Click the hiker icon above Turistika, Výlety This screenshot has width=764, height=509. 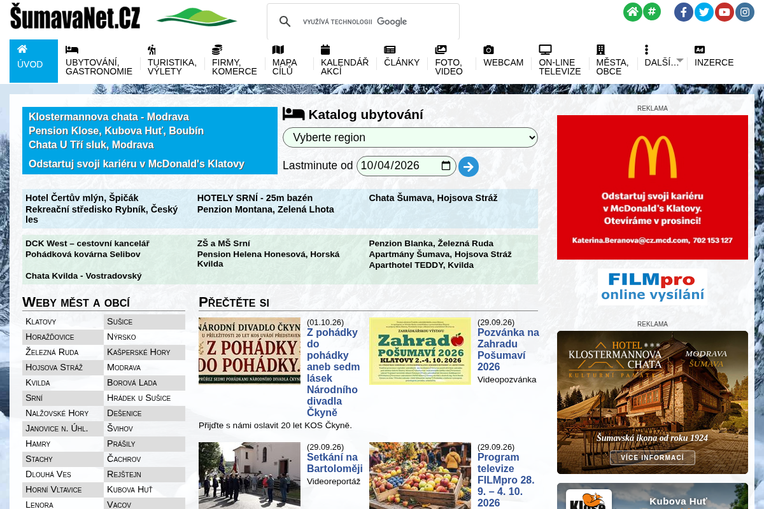(x=152, y=50)
